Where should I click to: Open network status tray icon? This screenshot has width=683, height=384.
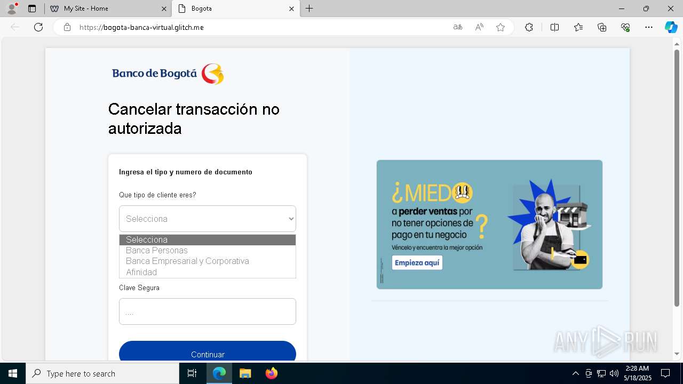coord(601,373)
